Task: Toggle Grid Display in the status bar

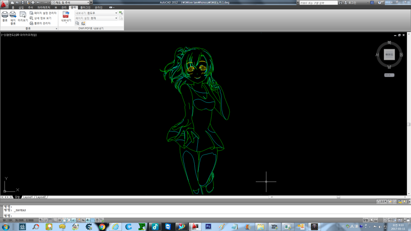Action: pos(50,220)
